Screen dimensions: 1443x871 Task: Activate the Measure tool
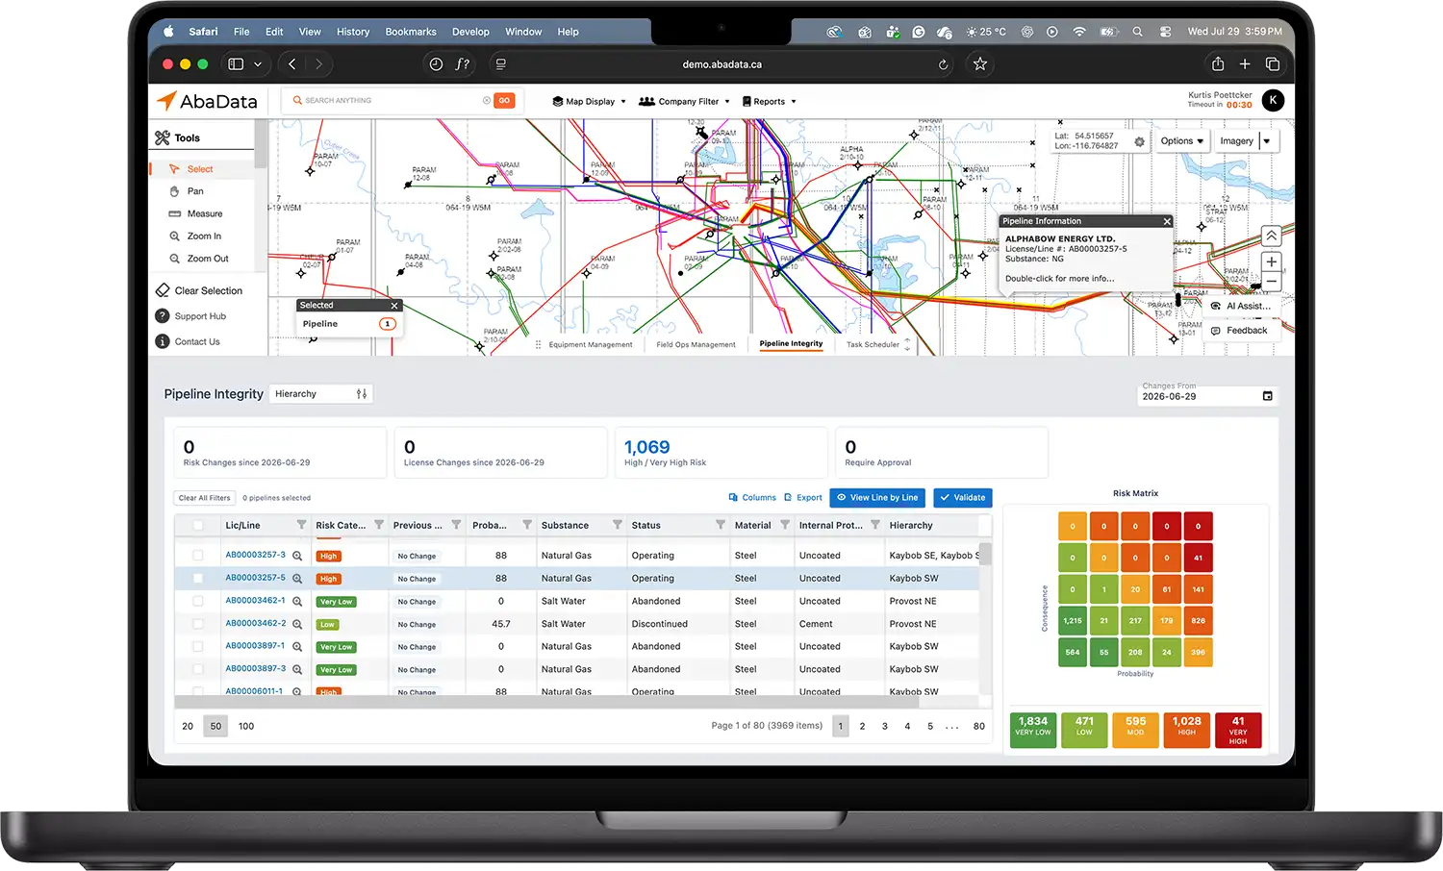pos(204,213)
